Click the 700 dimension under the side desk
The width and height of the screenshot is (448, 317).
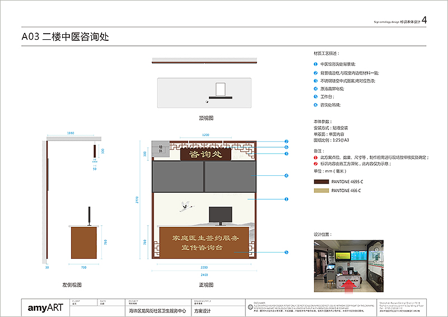[83, 268]
